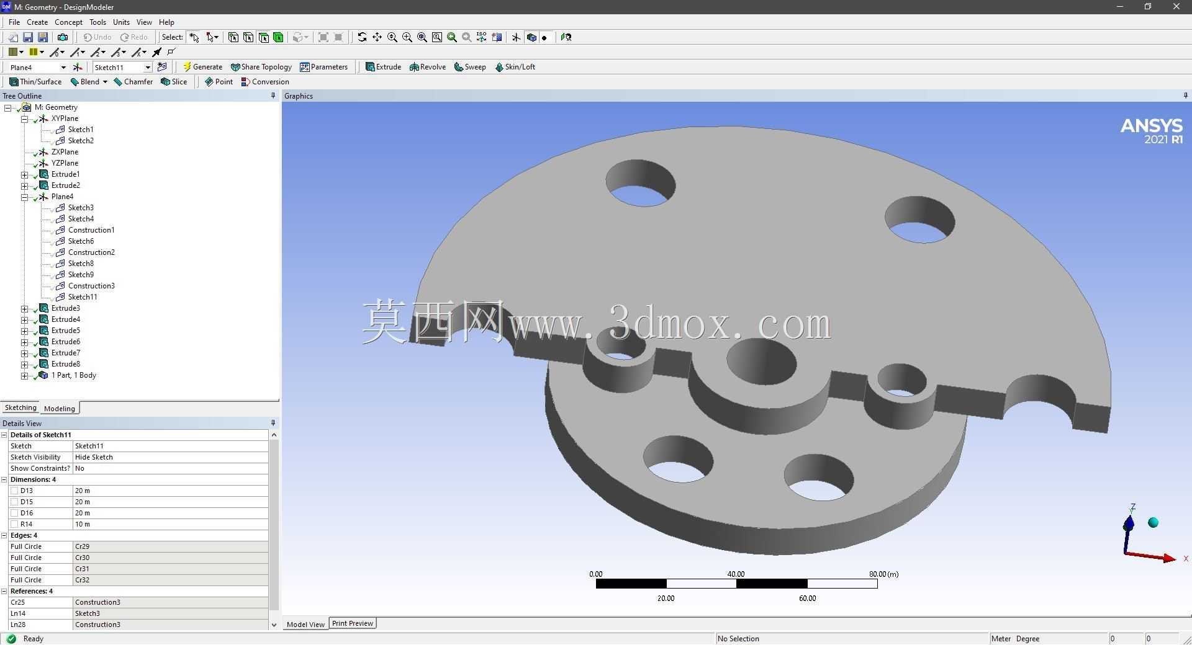
Task: Click the Zoom to Fit icon
Action: (422, 37)
